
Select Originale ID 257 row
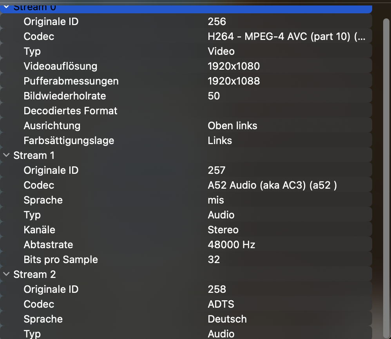pyautogui.click(x=186, y=170)
